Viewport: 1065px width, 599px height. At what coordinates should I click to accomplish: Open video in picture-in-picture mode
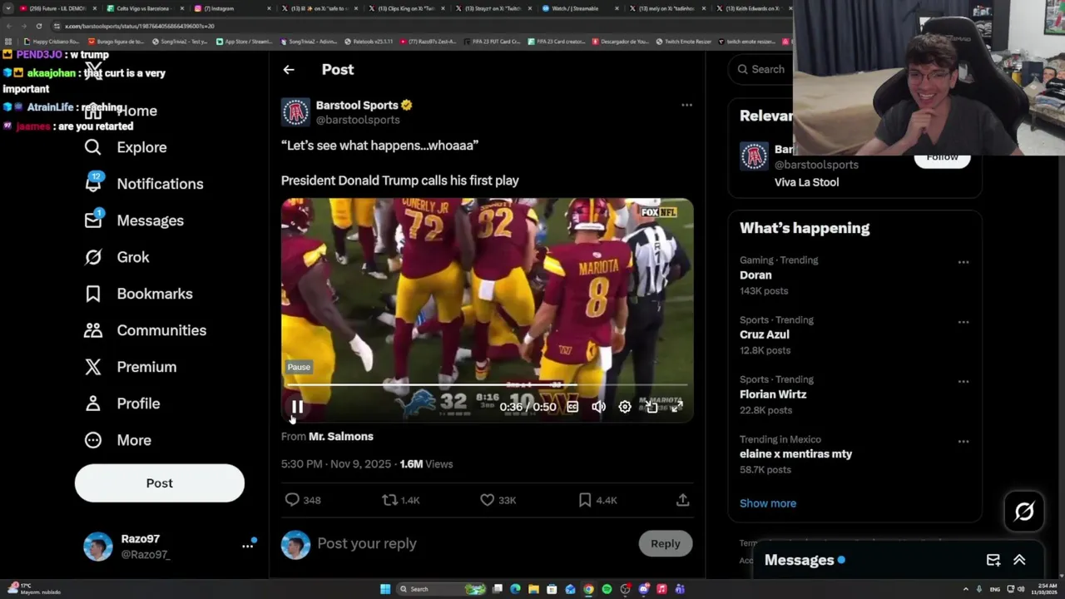point(651,407)
